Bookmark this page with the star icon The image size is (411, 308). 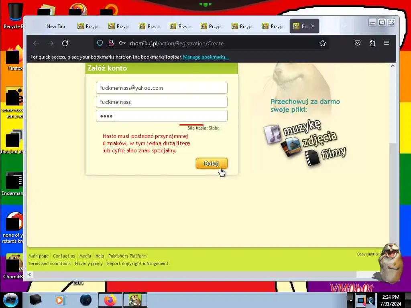[323, 43]
